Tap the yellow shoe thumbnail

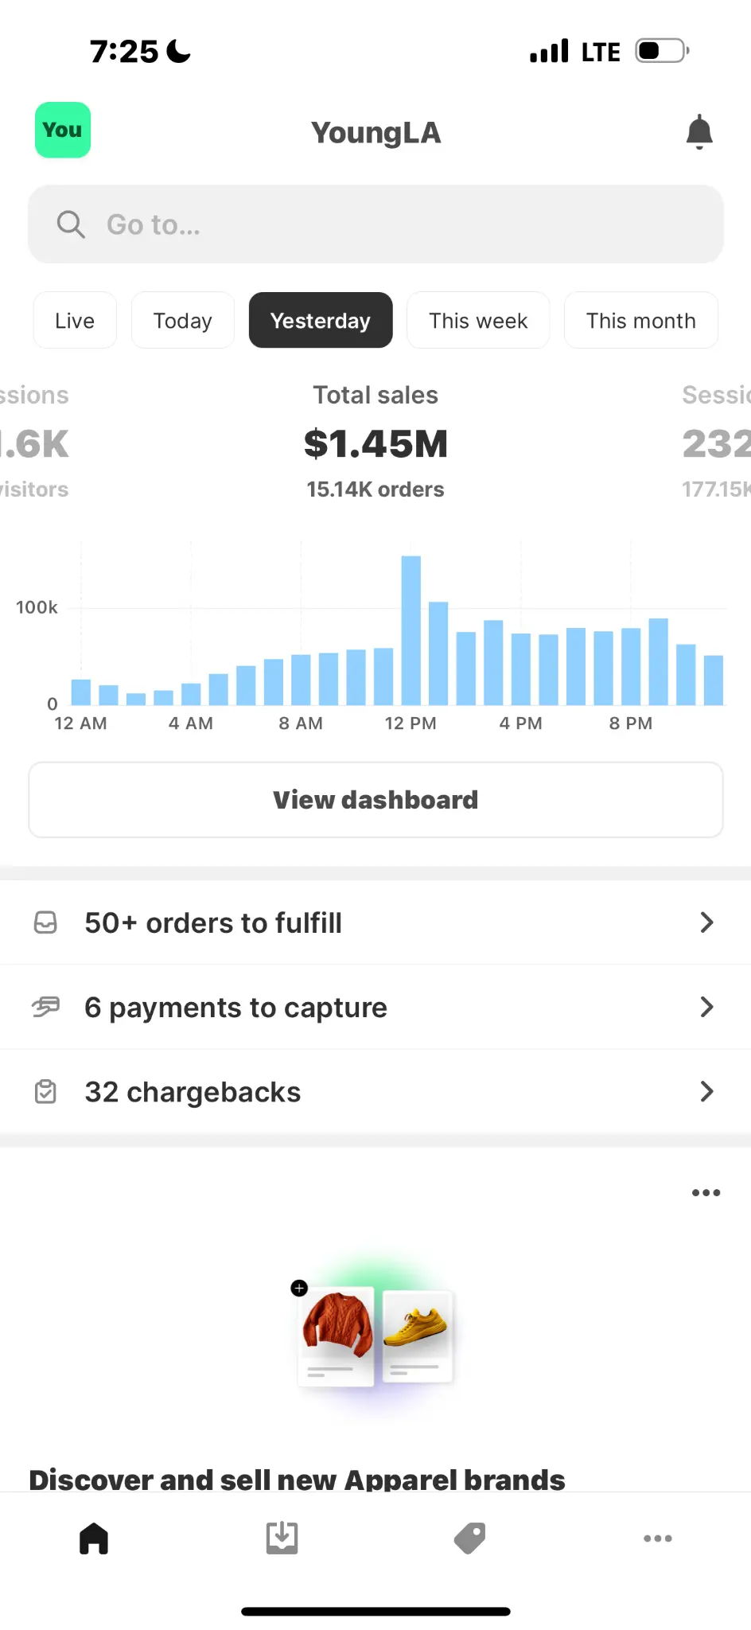tap(418, 1336)
